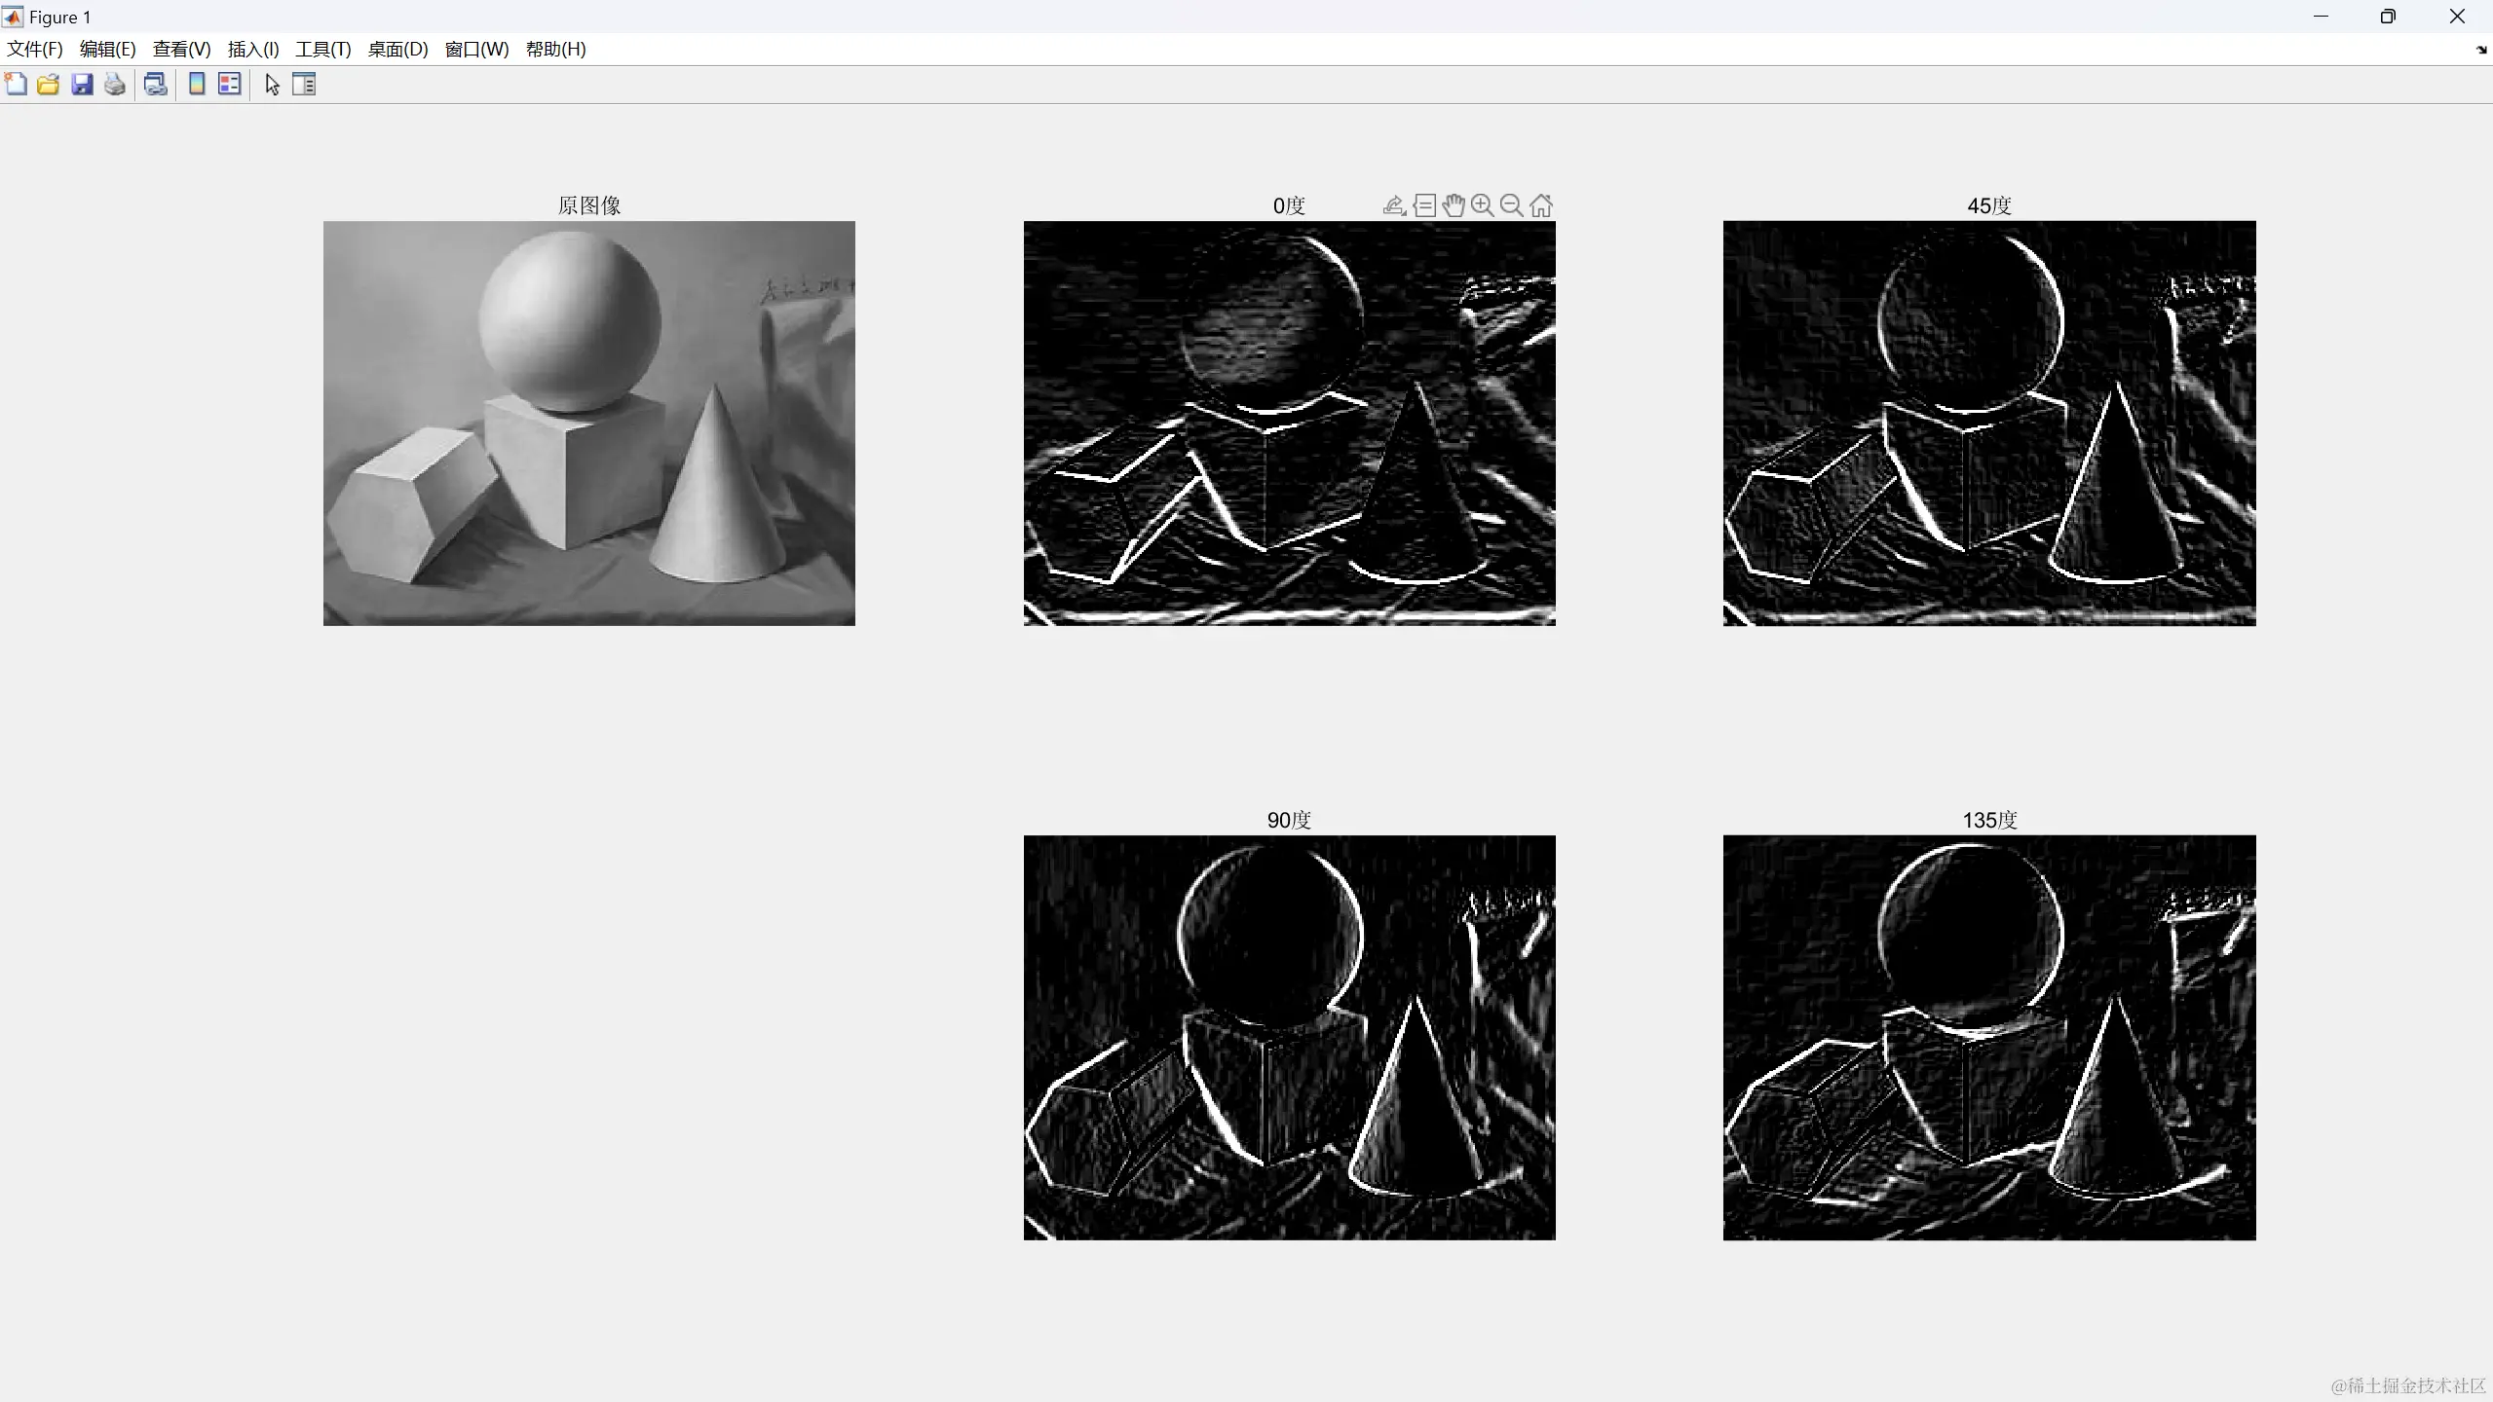Click the Link Plot toolbar icon
Image resolution: width=2493 pixels, height=1402 pixels.
[155, 85]
